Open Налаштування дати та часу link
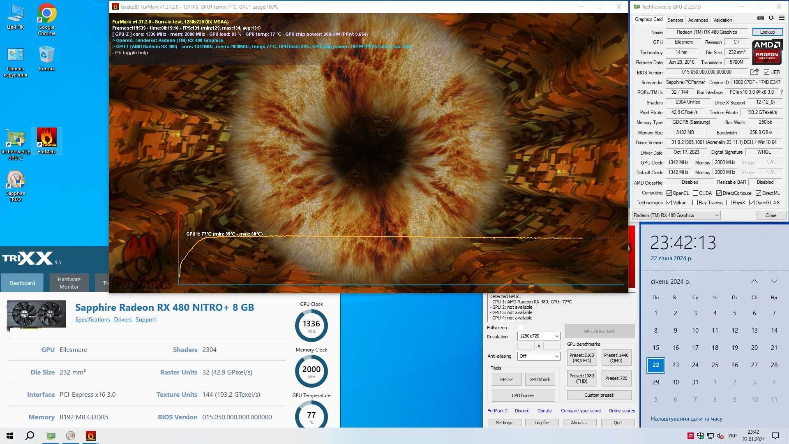Image resolution: width=789 pixels, height=444 pixels. [687, 419]
